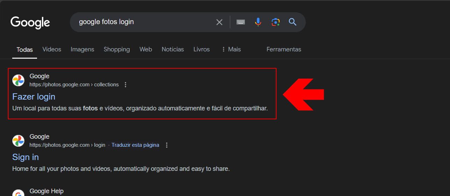Click the magnifying glass search button
Screen dimensions: 450x196
click(x=293, y=22)
